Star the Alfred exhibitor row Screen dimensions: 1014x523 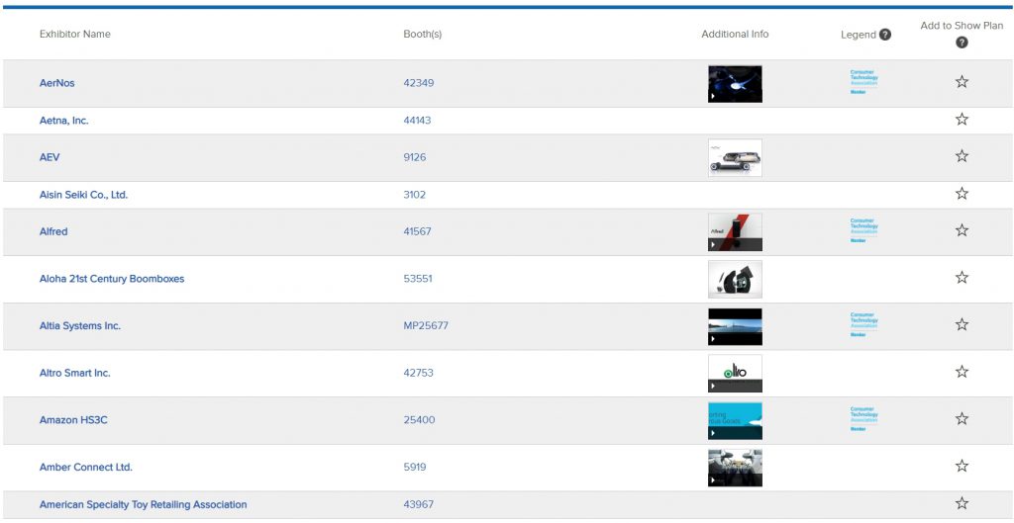coord(962,229)
